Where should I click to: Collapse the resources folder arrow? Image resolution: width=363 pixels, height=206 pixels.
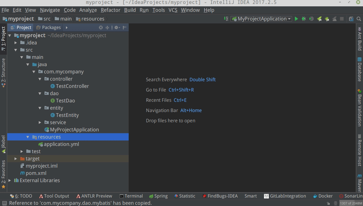pos(28,137)
